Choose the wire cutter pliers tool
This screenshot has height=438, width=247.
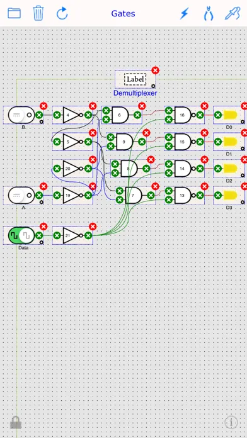(x=208, y=13)
